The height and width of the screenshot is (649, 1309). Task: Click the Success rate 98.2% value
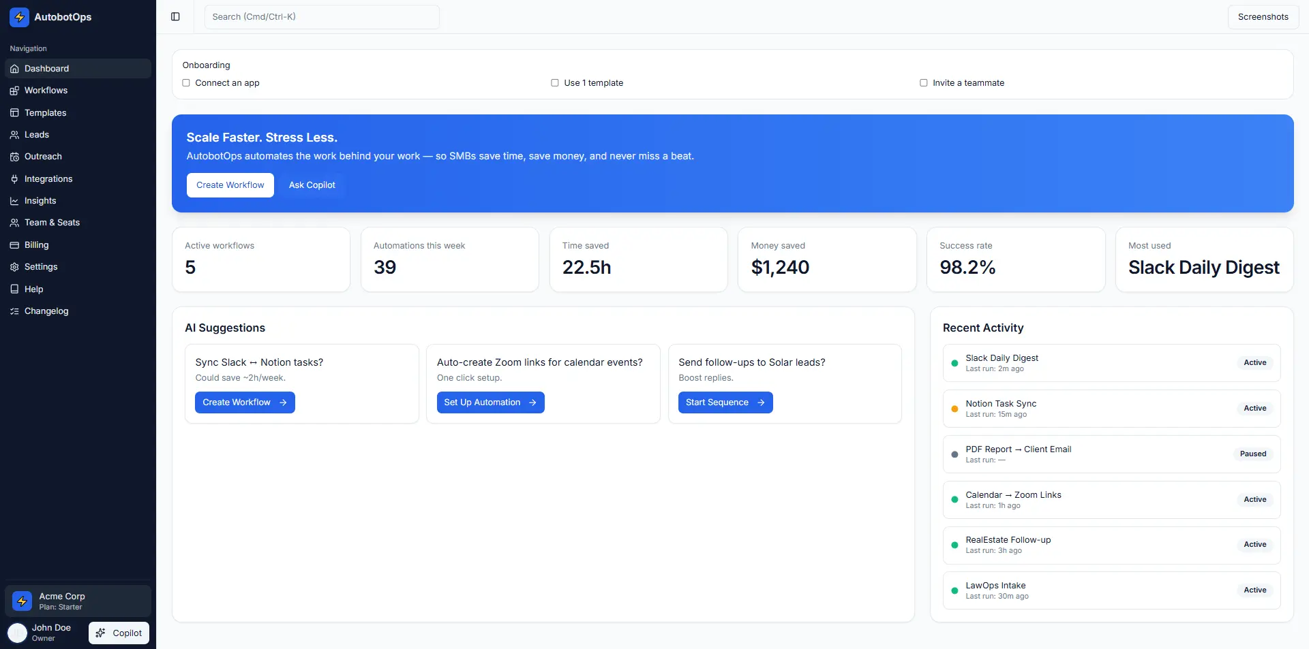click(967, 268)
